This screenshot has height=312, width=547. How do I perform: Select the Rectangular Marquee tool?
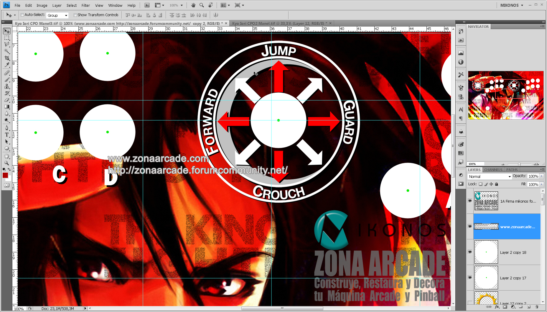pos(7,38)
